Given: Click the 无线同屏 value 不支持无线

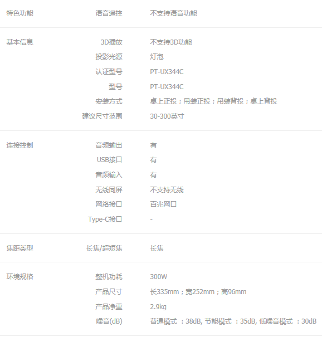Looking at the screenshot, I should (x=167, y=190).
